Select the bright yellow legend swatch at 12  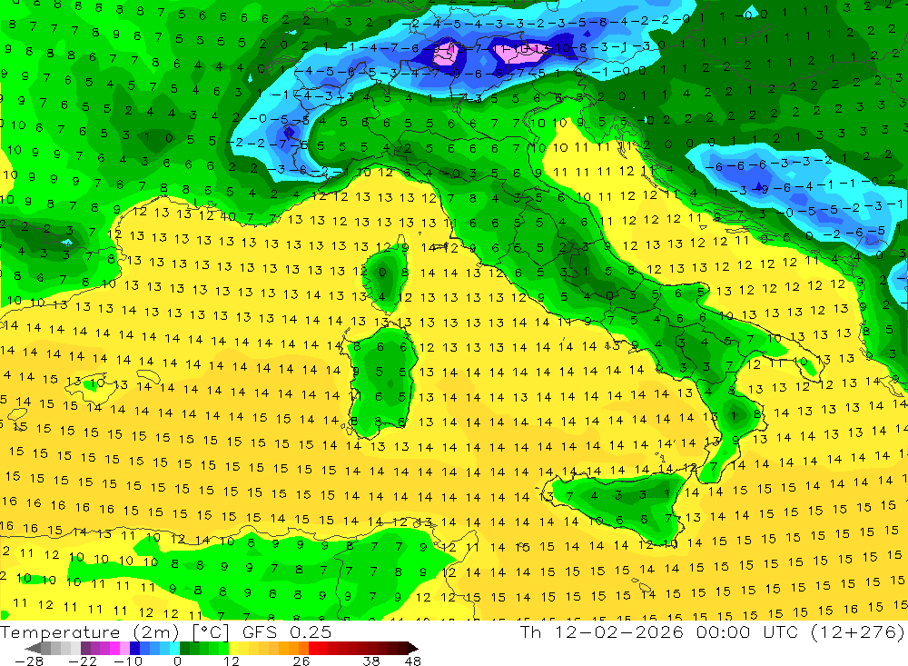point(234,648)
